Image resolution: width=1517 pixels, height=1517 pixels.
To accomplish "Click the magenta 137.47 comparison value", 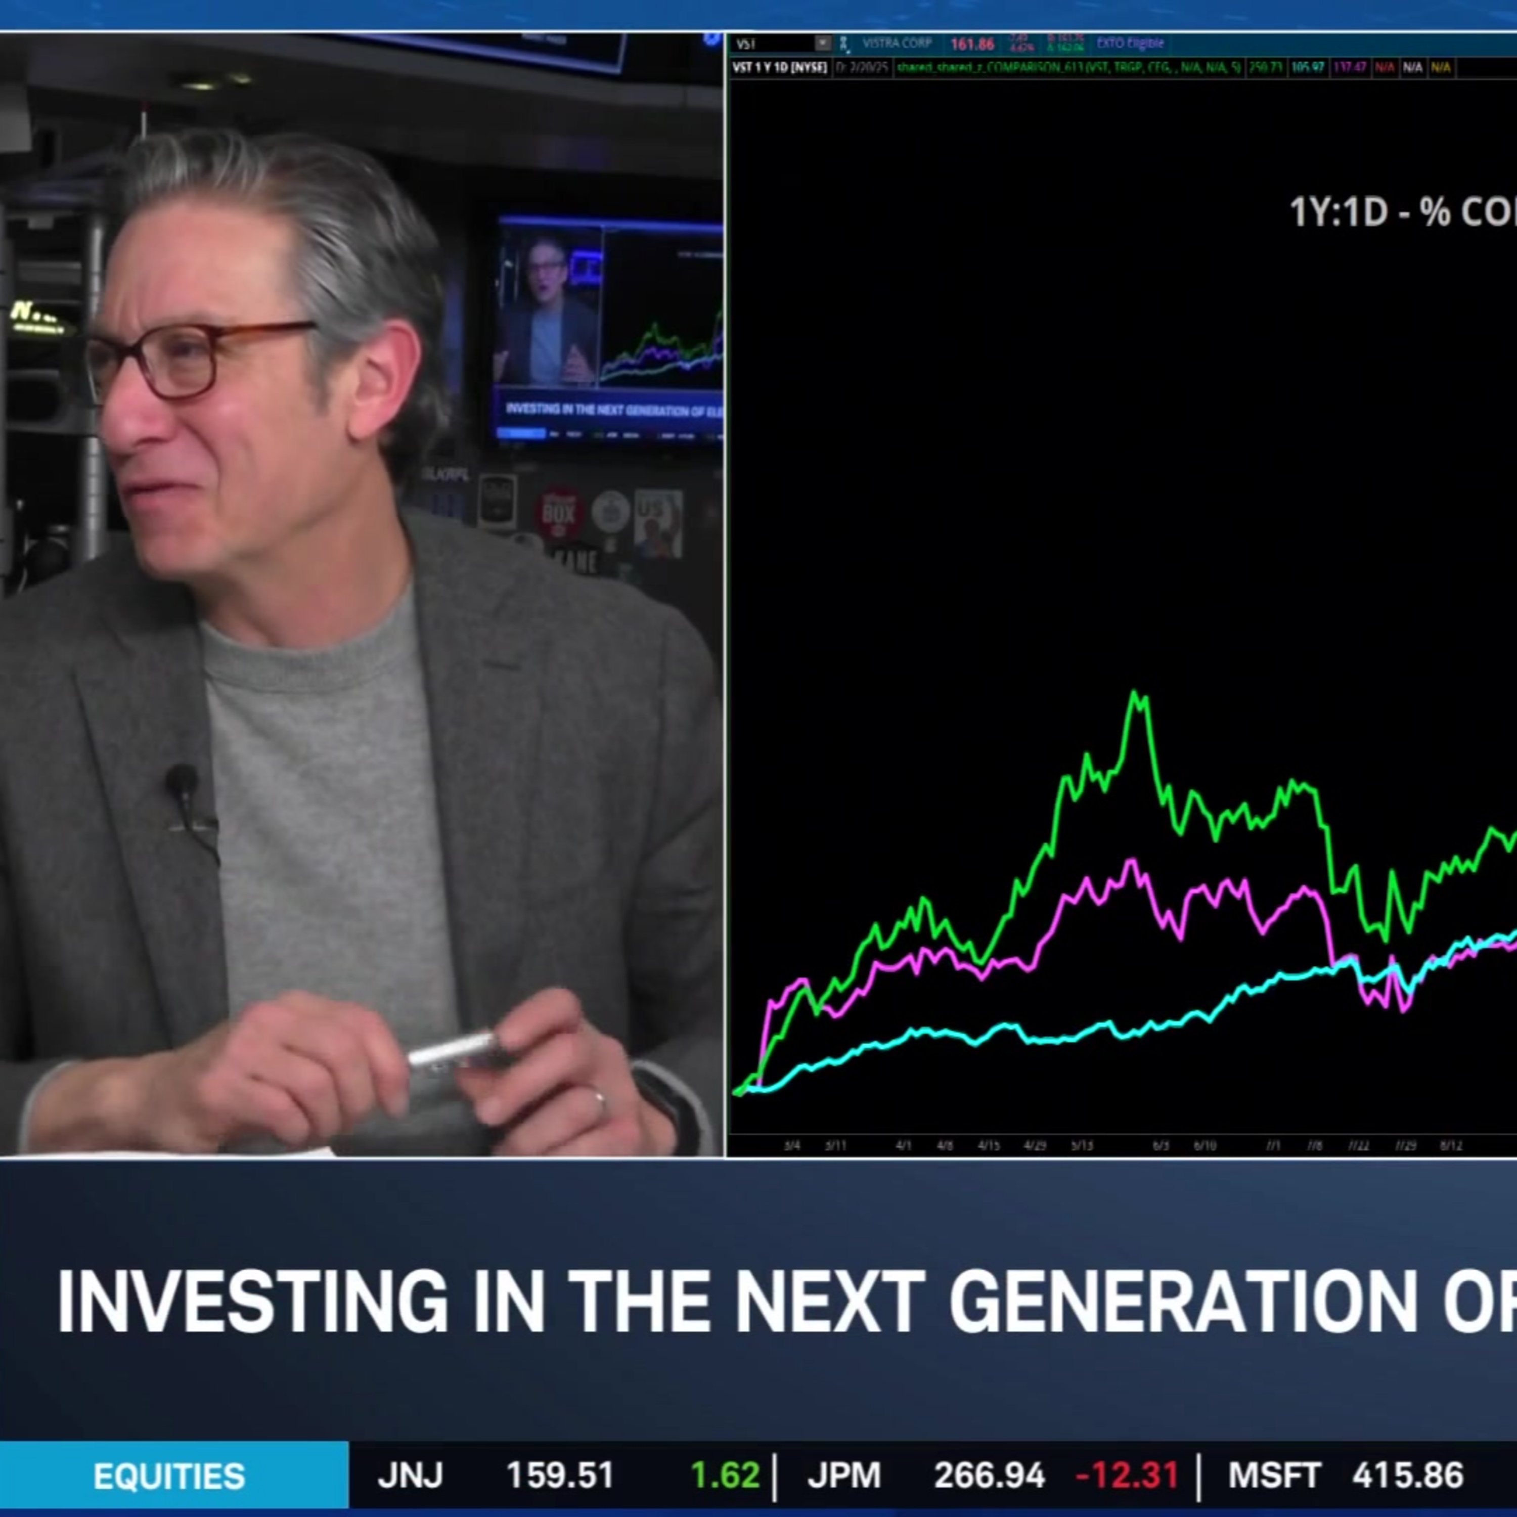I will 1350,68.
